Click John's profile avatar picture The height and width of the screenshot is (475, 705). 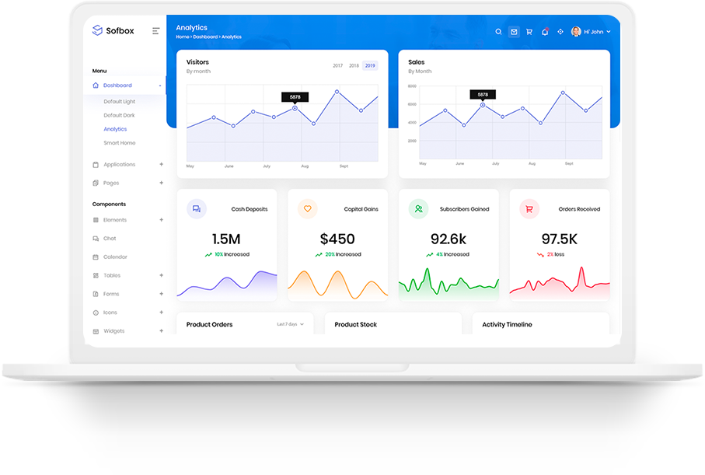(575, 32)
